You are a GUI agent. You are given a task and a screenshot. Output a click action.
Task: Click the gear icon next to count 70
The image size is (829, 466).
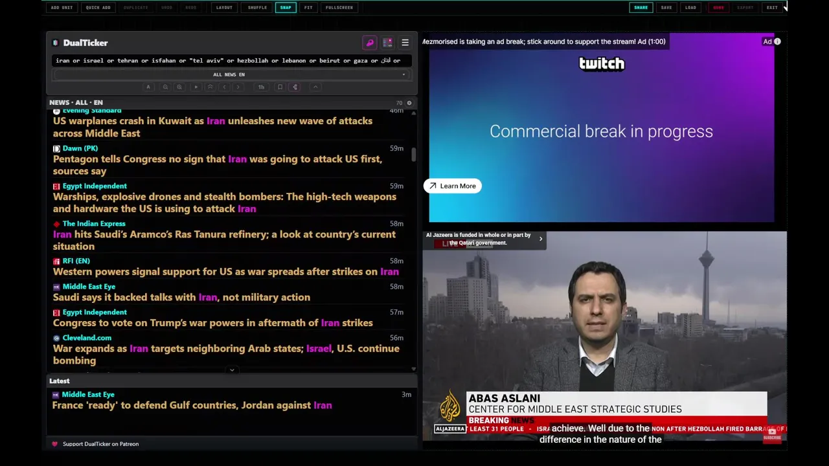coord(409,103)
